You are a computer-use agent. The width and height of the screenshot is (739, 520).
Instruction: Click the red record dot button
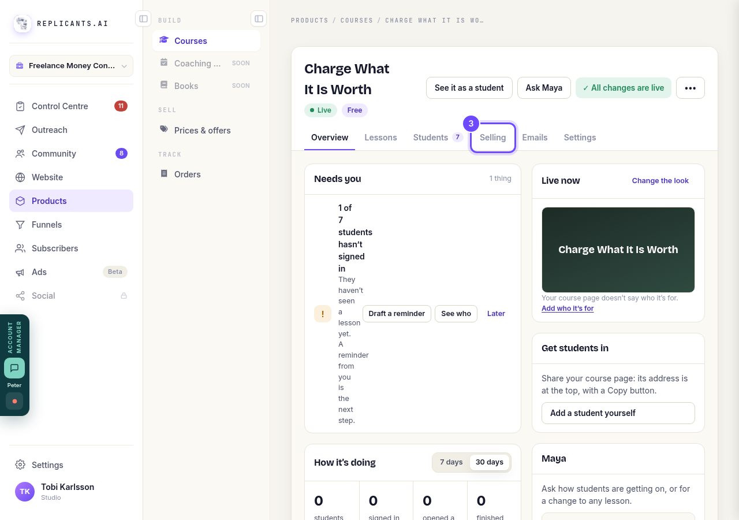click(x=14, y=401)
